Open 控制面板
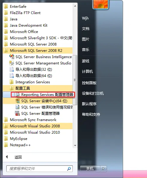The width and height of the screenshot is (147, 178). point(89,83)
